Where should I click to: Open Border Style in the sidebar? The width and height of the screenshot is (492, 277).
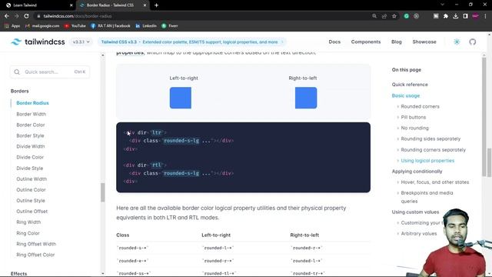(x=30, y=135)
